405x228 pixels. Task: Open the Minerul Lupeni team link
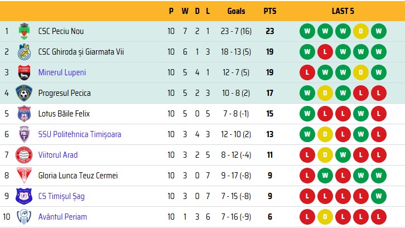(62, 72)
